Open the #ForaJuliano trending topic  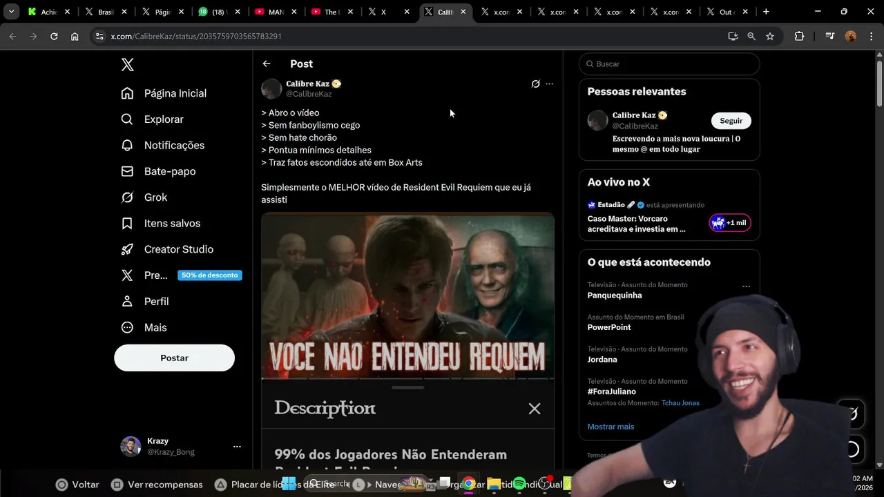coord(612,391)
